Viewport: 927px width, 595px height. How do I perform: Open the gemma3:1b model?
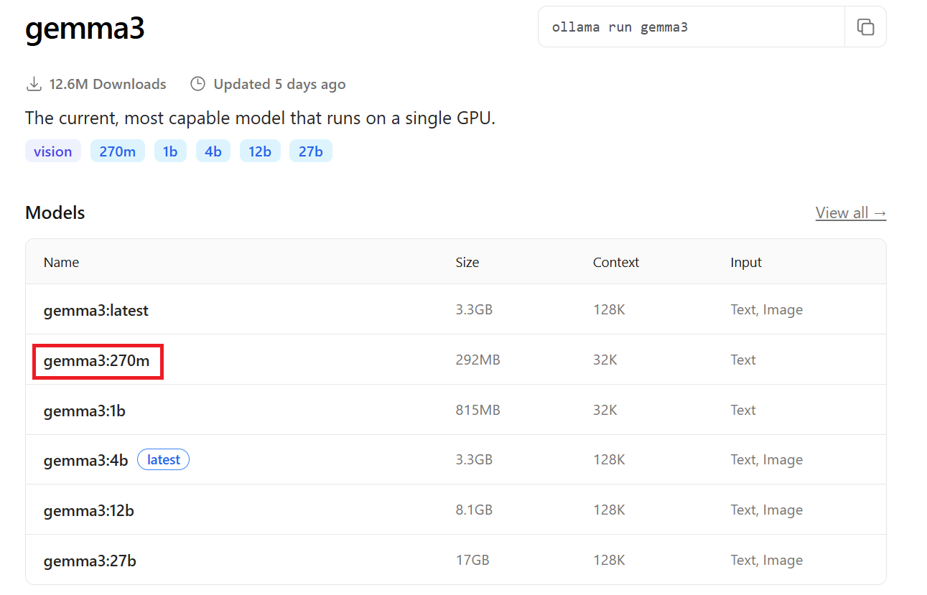coord(85,411)
